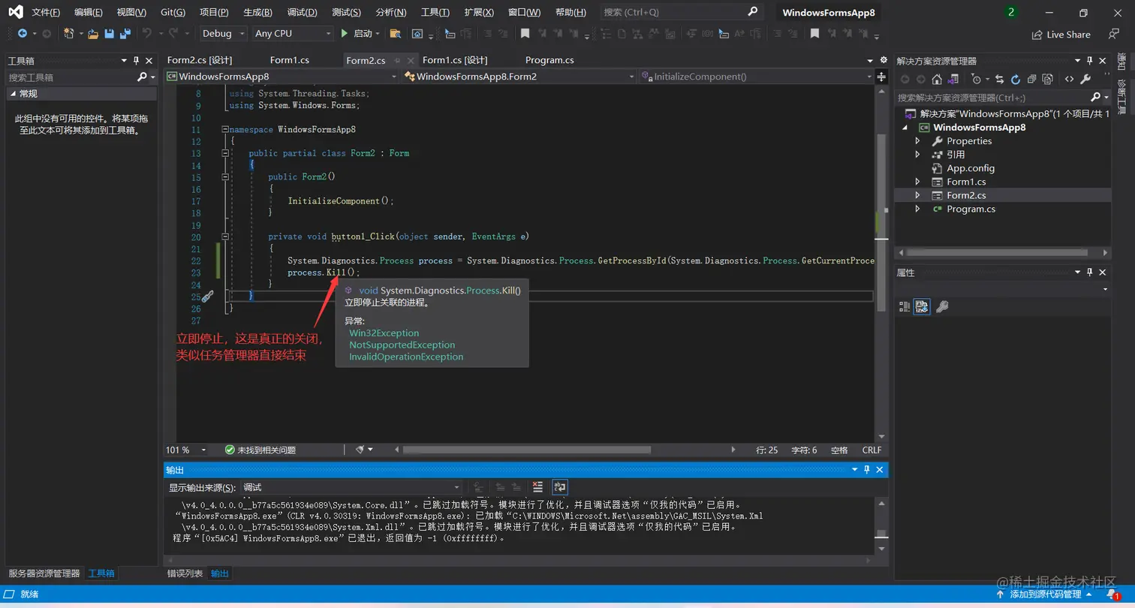The width and height of the screenshot is (1135, 608).
Task: Click the screwdriver quick action icon at line 25
Action: 208,296
